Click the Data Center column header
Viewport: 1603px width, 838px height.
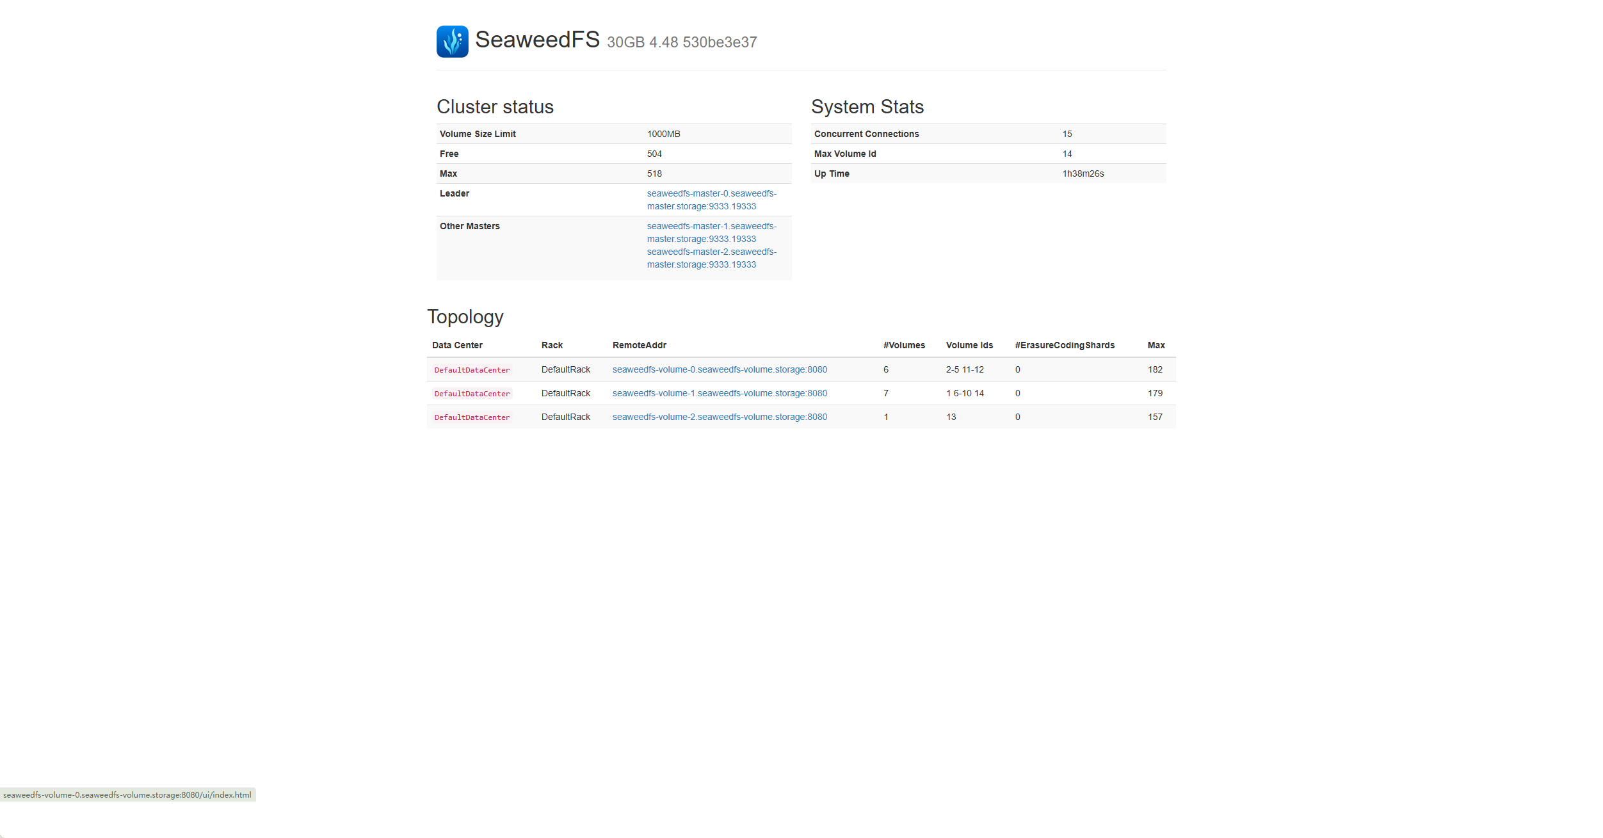[x=457, y=345]
